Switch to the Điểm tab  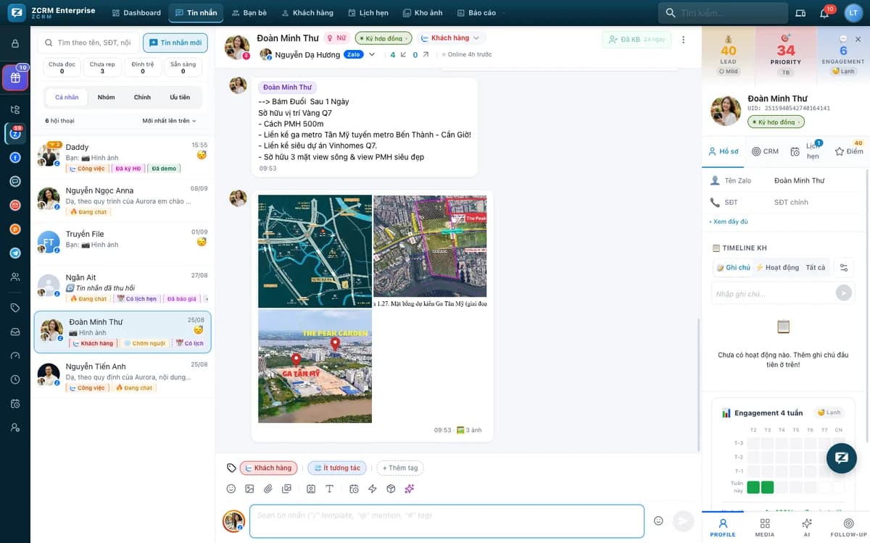click(849, 151)
